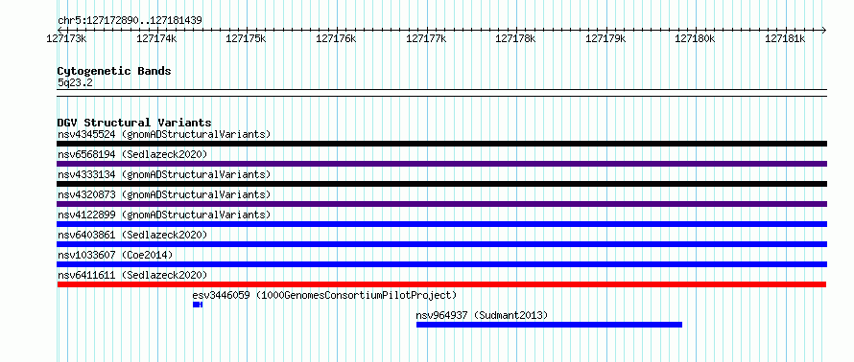854x362 pixels.
Task: Open the nsv4333134 gnomAD variant label
Action: pos(164,174)
